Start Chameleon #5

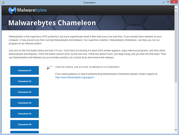click(x=24, y=114)
